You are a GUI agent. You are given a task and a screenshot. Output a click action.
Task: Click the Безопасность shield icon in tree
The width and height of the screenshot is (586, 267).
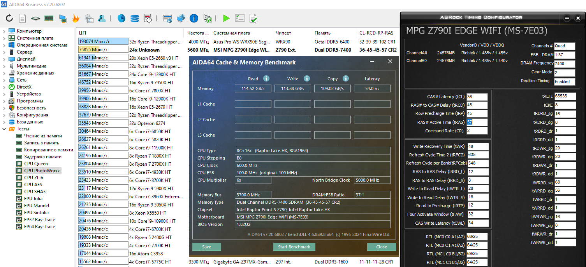12,108
